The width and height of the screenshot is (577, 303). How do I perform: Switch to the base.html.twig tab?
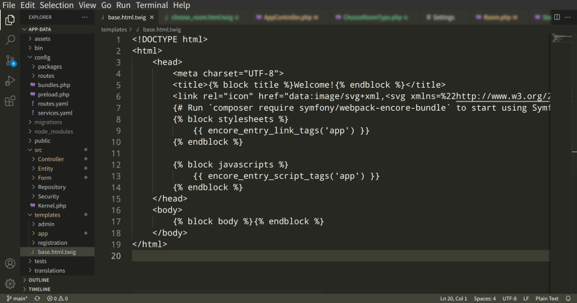point(127,17)
